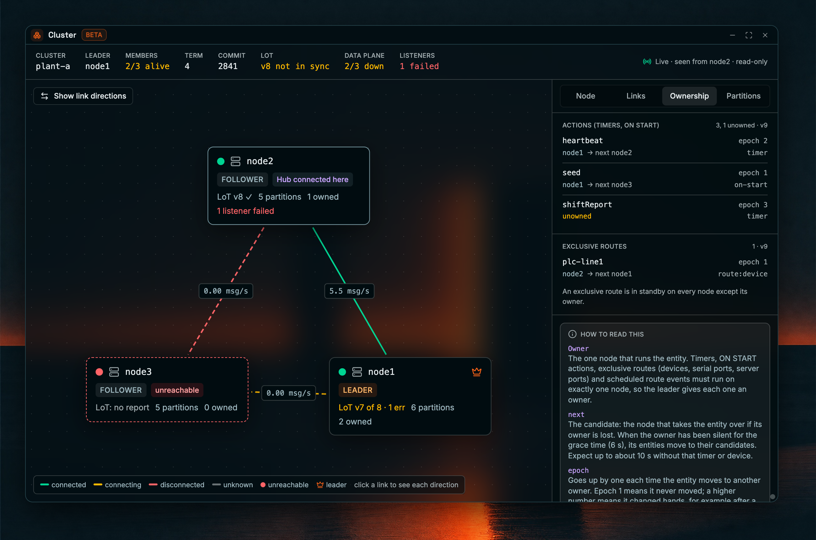816x540 pixels.
Task: Click the 'disconnected' legend entry
Action: [177, 485]
